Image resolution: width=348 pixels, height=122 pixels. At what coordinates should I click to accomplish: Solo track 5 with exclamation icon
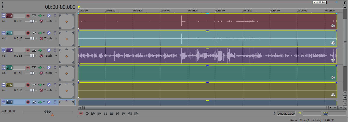click(x=55, y=68)
